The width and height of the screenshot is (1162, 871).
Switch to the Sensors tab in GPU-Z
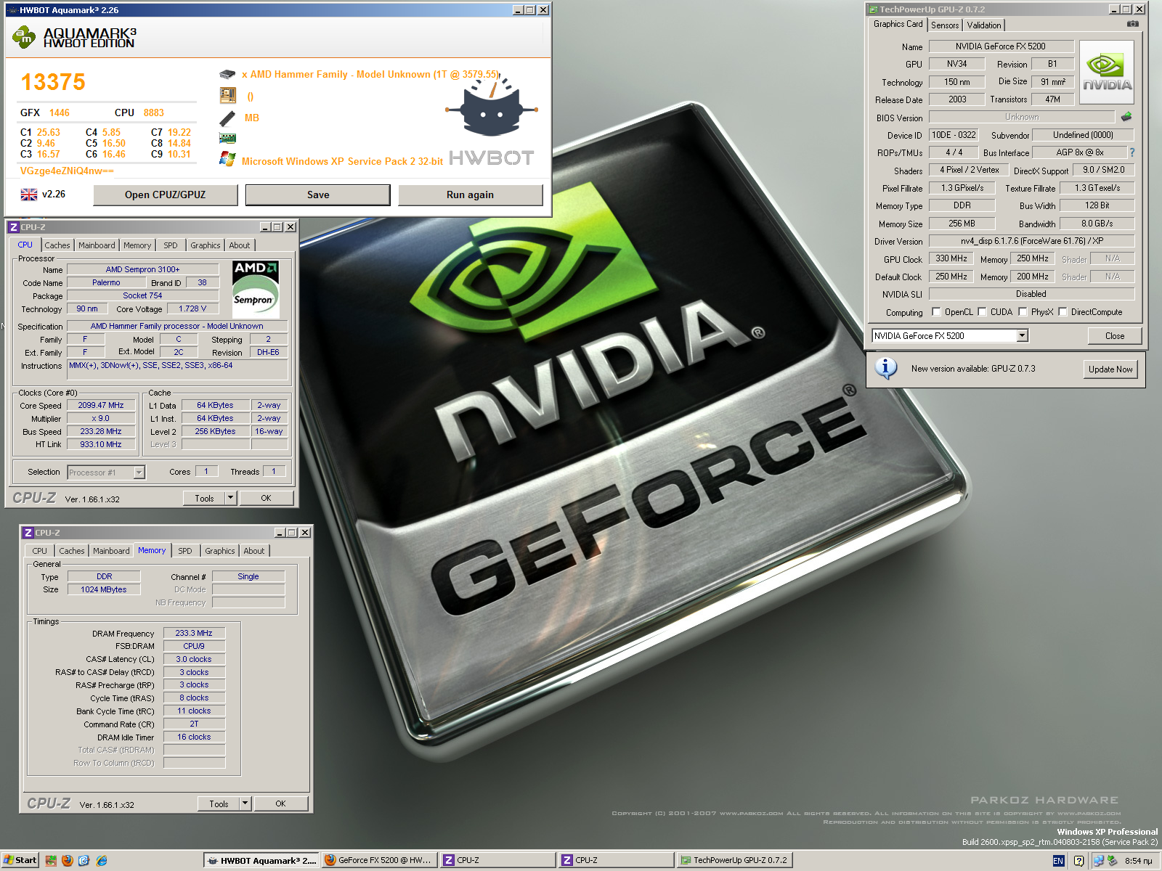coord(945,25)
